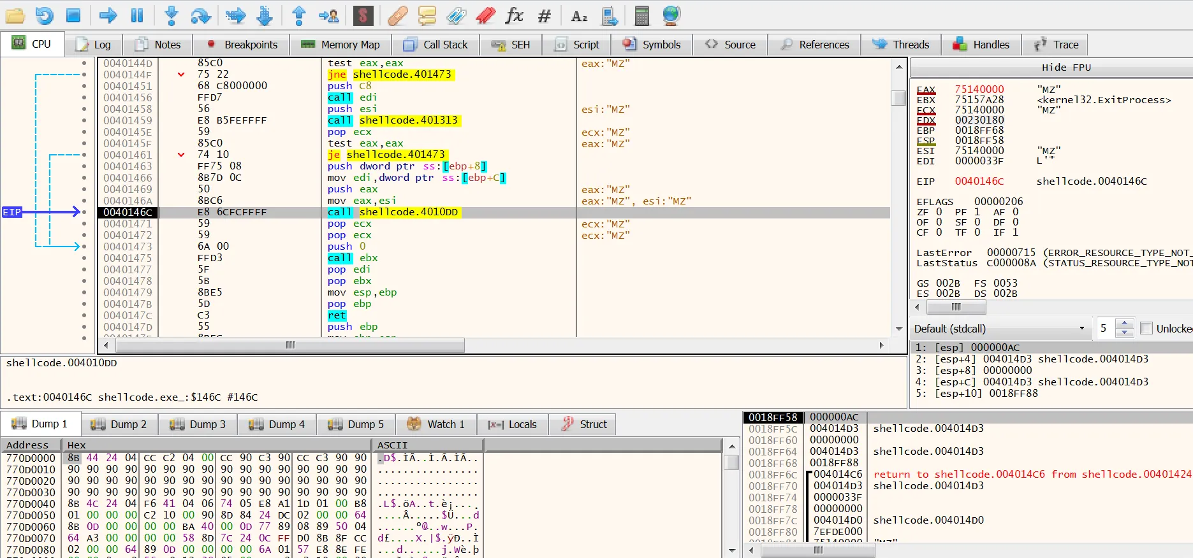
Task: Run the program with the arrow icon
Action: pos(108,15)
